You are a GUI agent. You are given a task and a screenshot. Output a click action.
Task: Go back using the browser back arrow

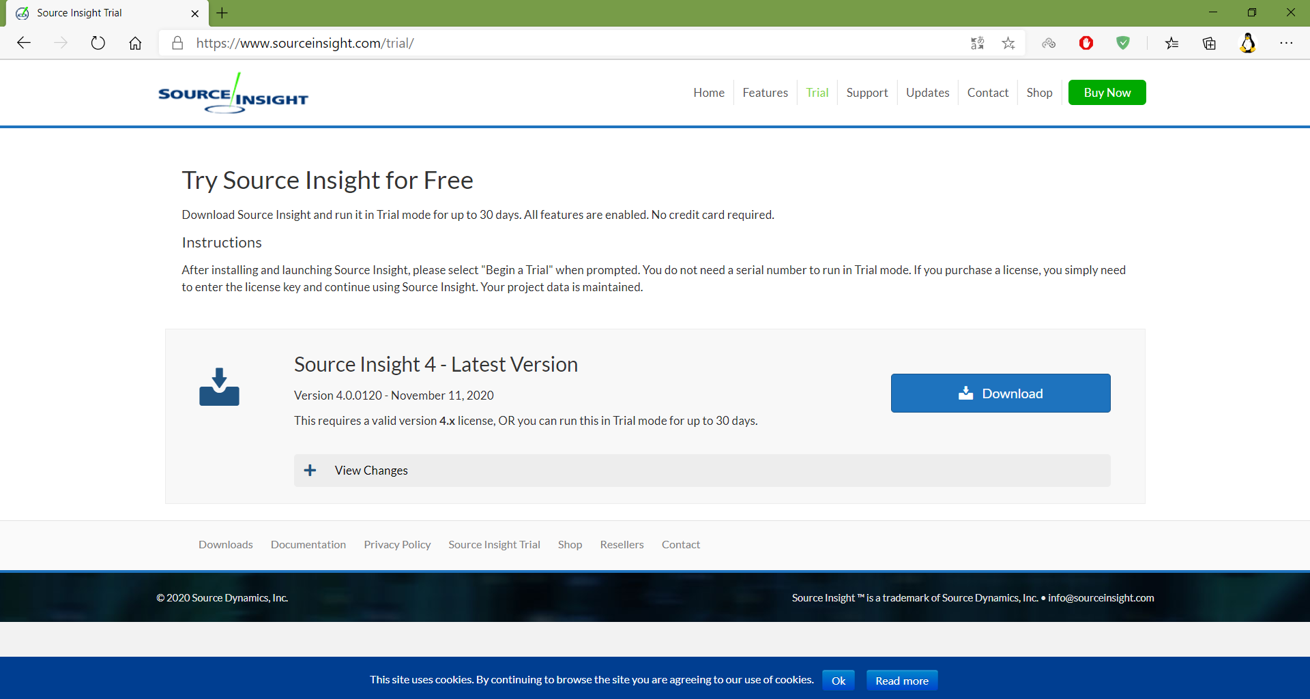coord(24,43)
